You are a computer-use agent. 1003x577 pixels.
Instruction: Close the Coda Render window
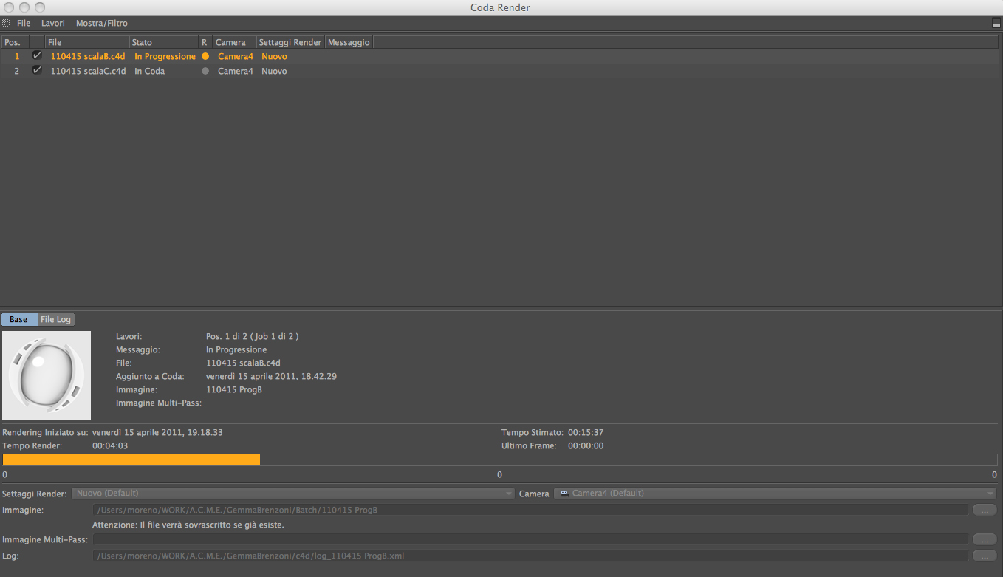(x=8, y=7)
